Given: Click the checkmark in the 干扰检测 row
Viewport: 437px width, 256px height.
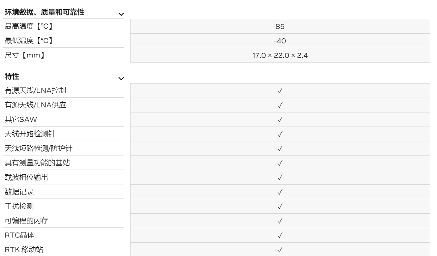Looking at the screenshot, I should 280,206.
